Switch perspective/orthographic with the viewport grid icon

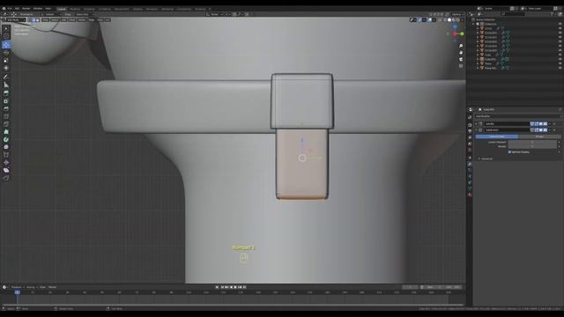pyautogui.click(x=461, y=66)
